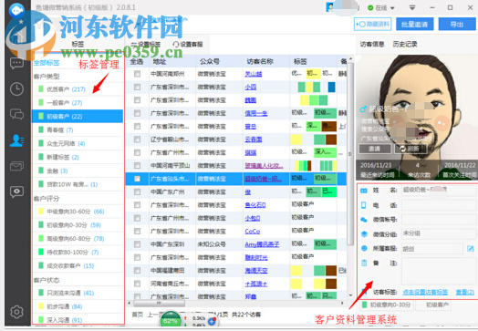Click the ID card icon beside 姓名
Viewport: 478px width, 331px height.
point(364,191)
